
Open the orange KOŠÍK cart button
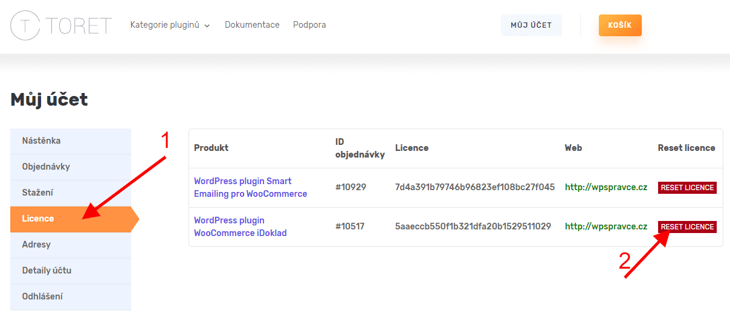tap(620, 25)
